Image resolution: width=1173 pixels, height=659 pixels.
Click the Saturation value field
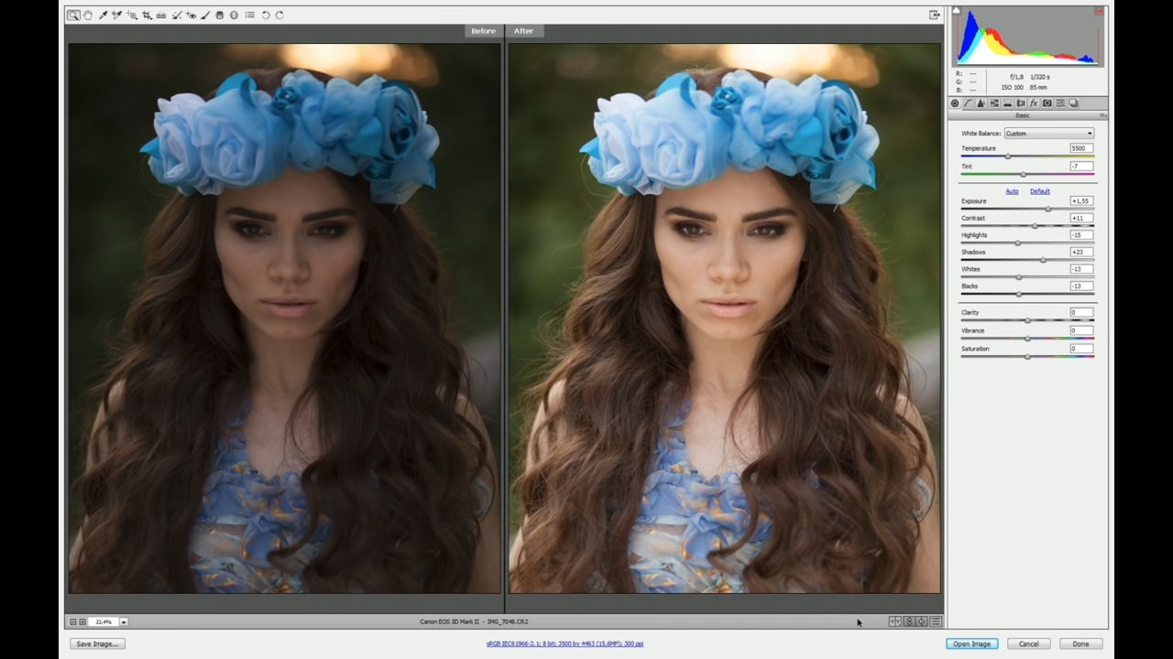[x=1080, y=349]
